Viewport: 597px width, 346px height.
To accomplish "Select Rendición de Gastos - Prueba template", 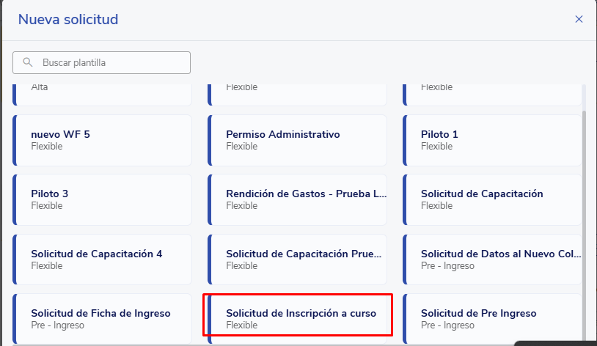I will [x=297, y=199].
